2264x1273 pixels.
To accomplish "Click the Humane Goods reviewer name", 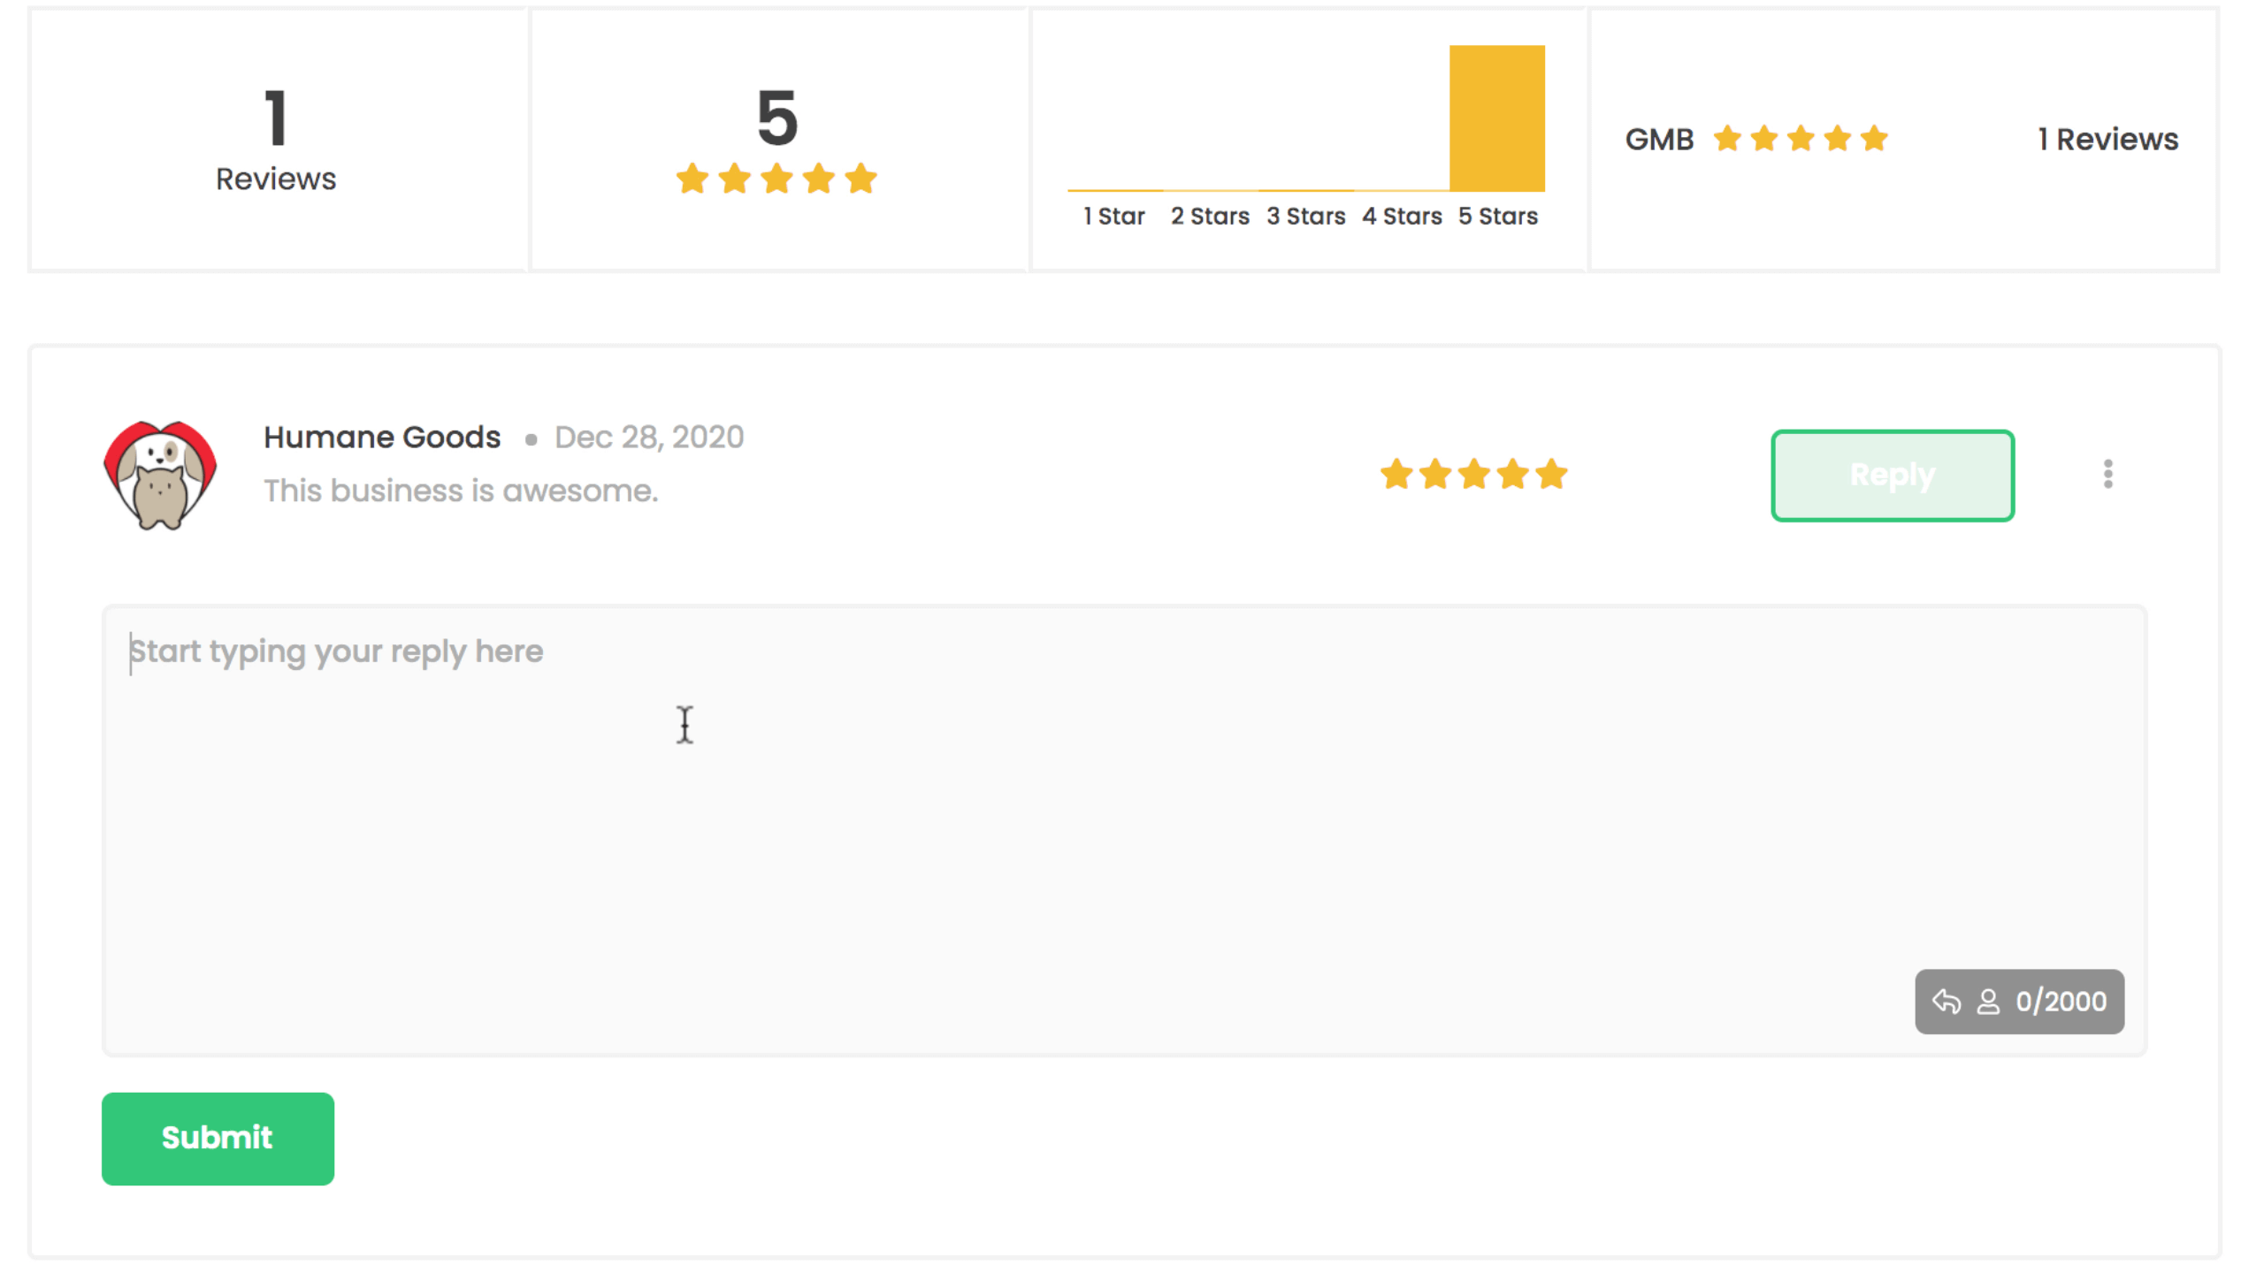I will (x=382, y=437).
